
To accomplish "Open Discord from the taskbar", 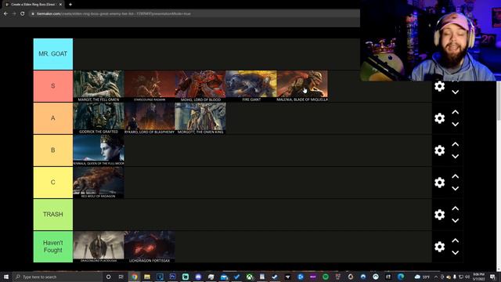I will pos(198,277).
